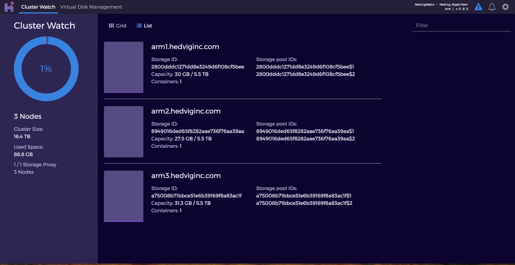Click pool ID a75008b71bbce51e6b39169f8a83ac1f$1
Image resolution: width=515 pixels, height=265 pixels.
coord(304,195)
